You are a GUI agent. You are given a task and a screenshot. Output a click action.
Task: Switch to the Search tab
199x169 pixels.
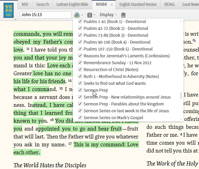click(x=43, y=4)
